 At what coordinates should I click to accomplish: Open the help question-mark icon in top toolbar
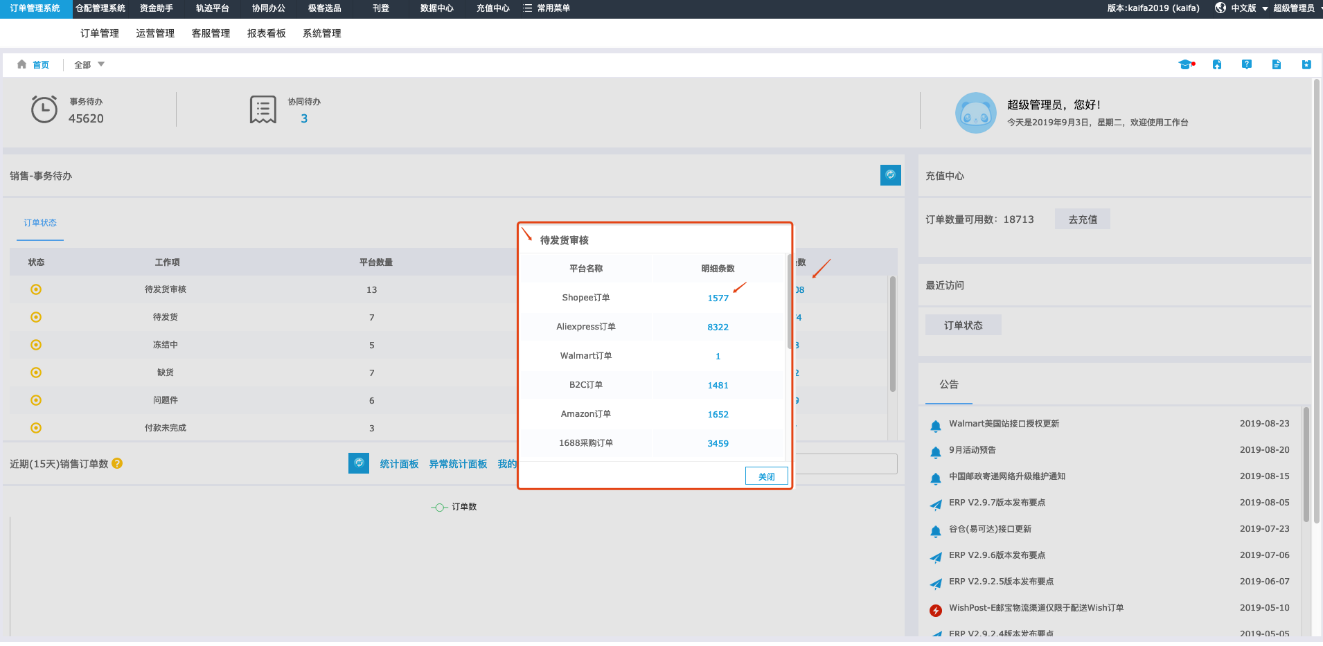(1247, 64)
